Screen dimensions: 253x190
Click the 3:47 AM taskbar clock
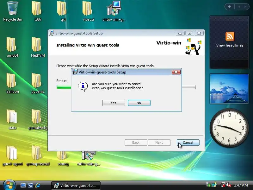pos(241,185)
